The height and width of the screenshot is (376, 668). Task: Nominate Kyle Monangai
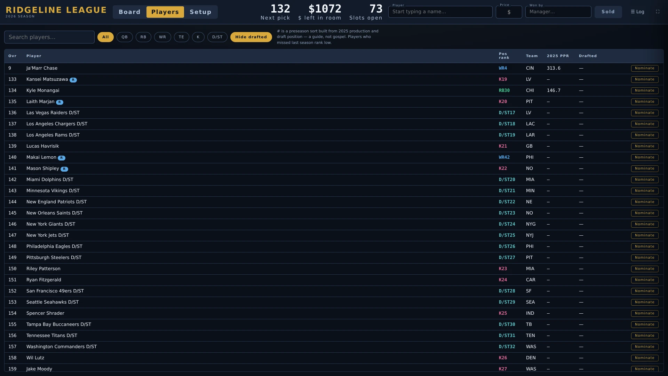[644, 91]
